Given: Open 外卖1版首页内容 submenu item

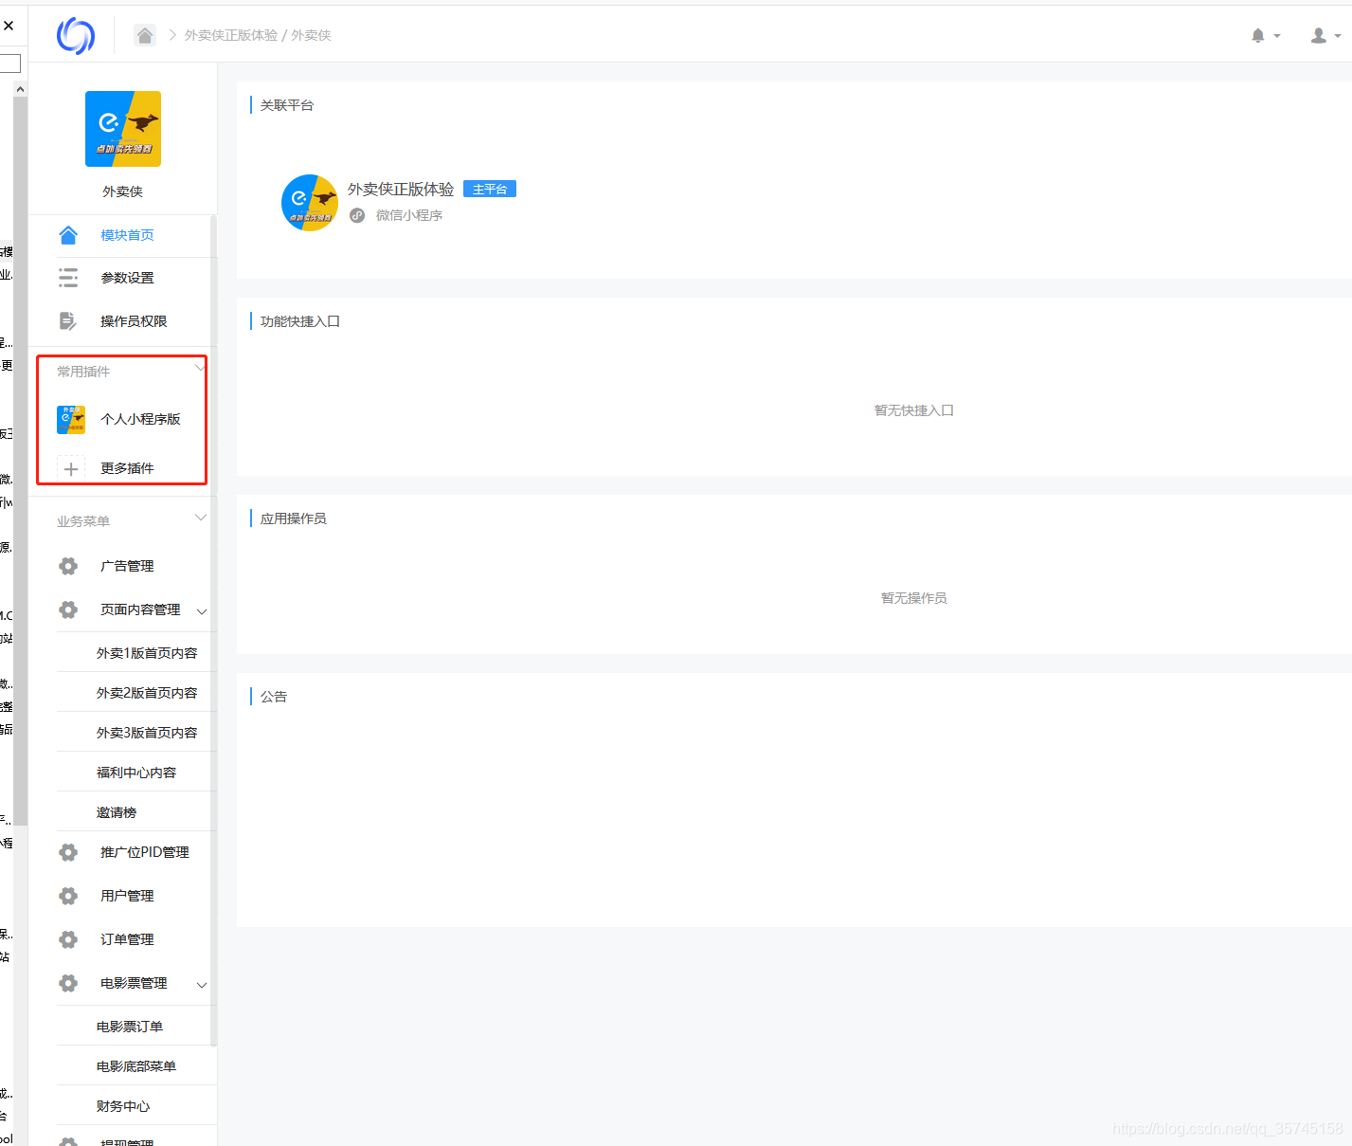Looking at the screenshot, I should point(147,653).
